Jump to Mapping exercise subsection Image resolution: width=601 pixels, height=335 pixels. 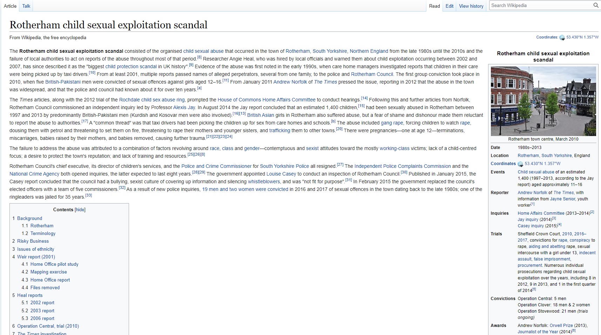[x=48, y=272]
